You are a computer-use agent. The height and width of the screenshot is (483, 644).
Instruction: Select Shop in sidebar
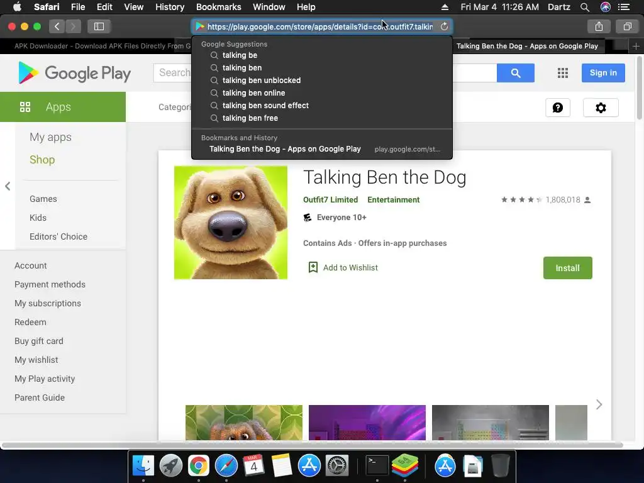[x=42, y=160]
